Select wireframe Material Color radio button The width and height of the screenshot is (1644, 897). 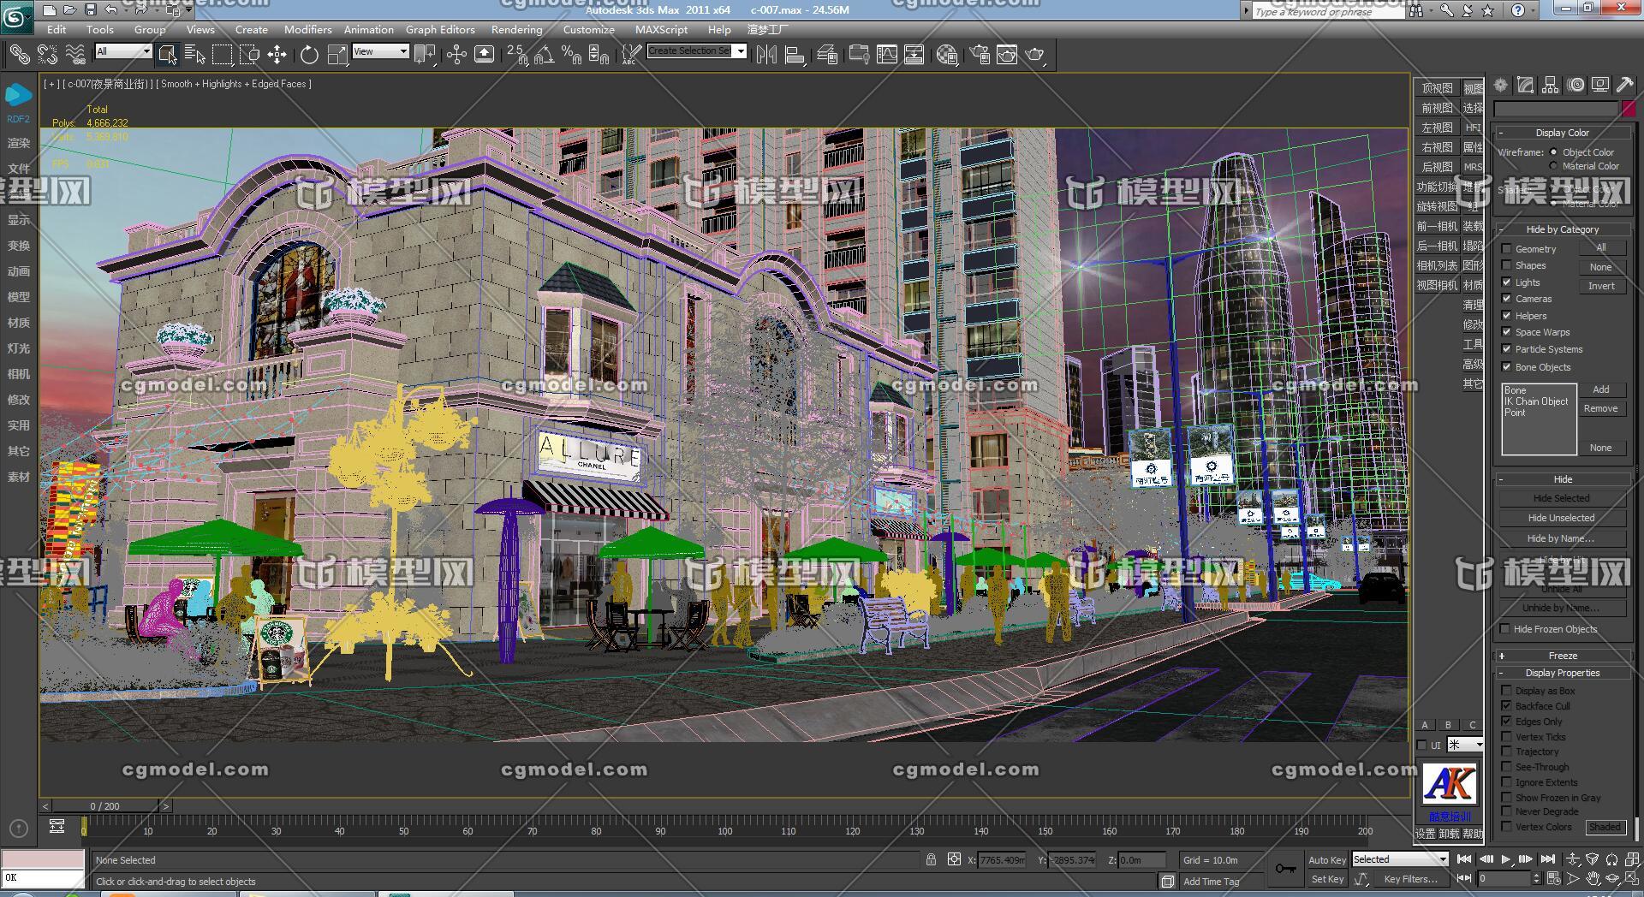pos(1553,166)
